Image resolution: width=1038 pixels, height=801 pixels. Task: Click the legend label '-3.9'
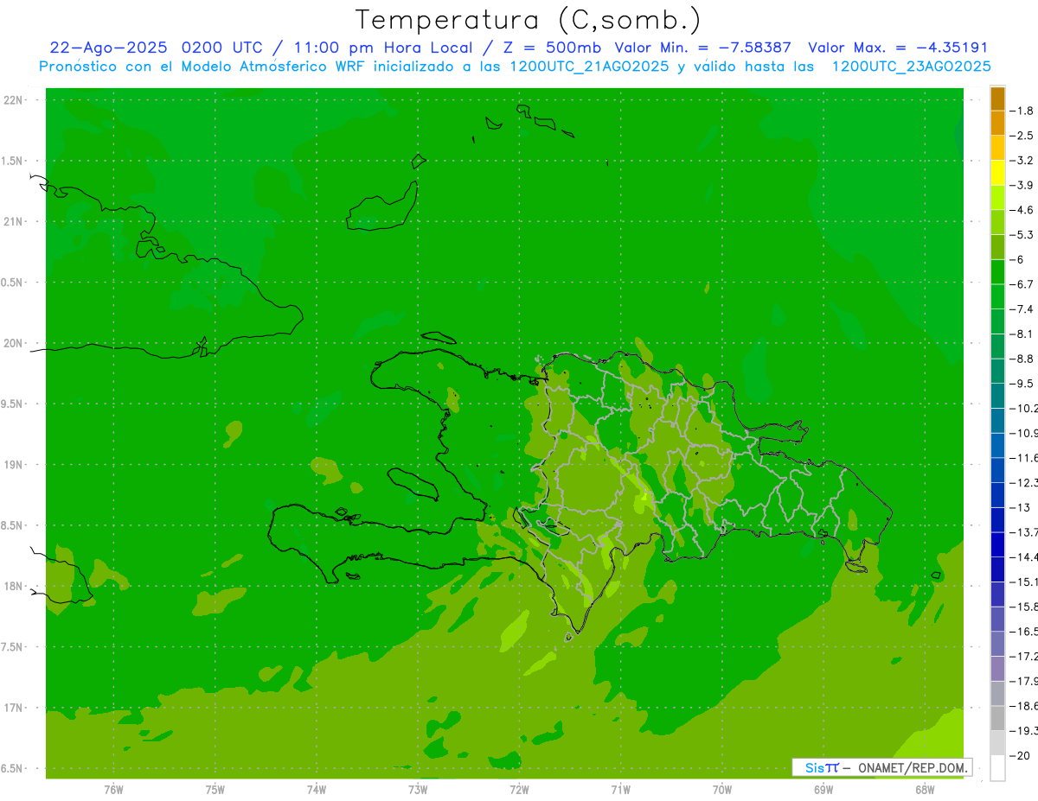[1022, 185]
